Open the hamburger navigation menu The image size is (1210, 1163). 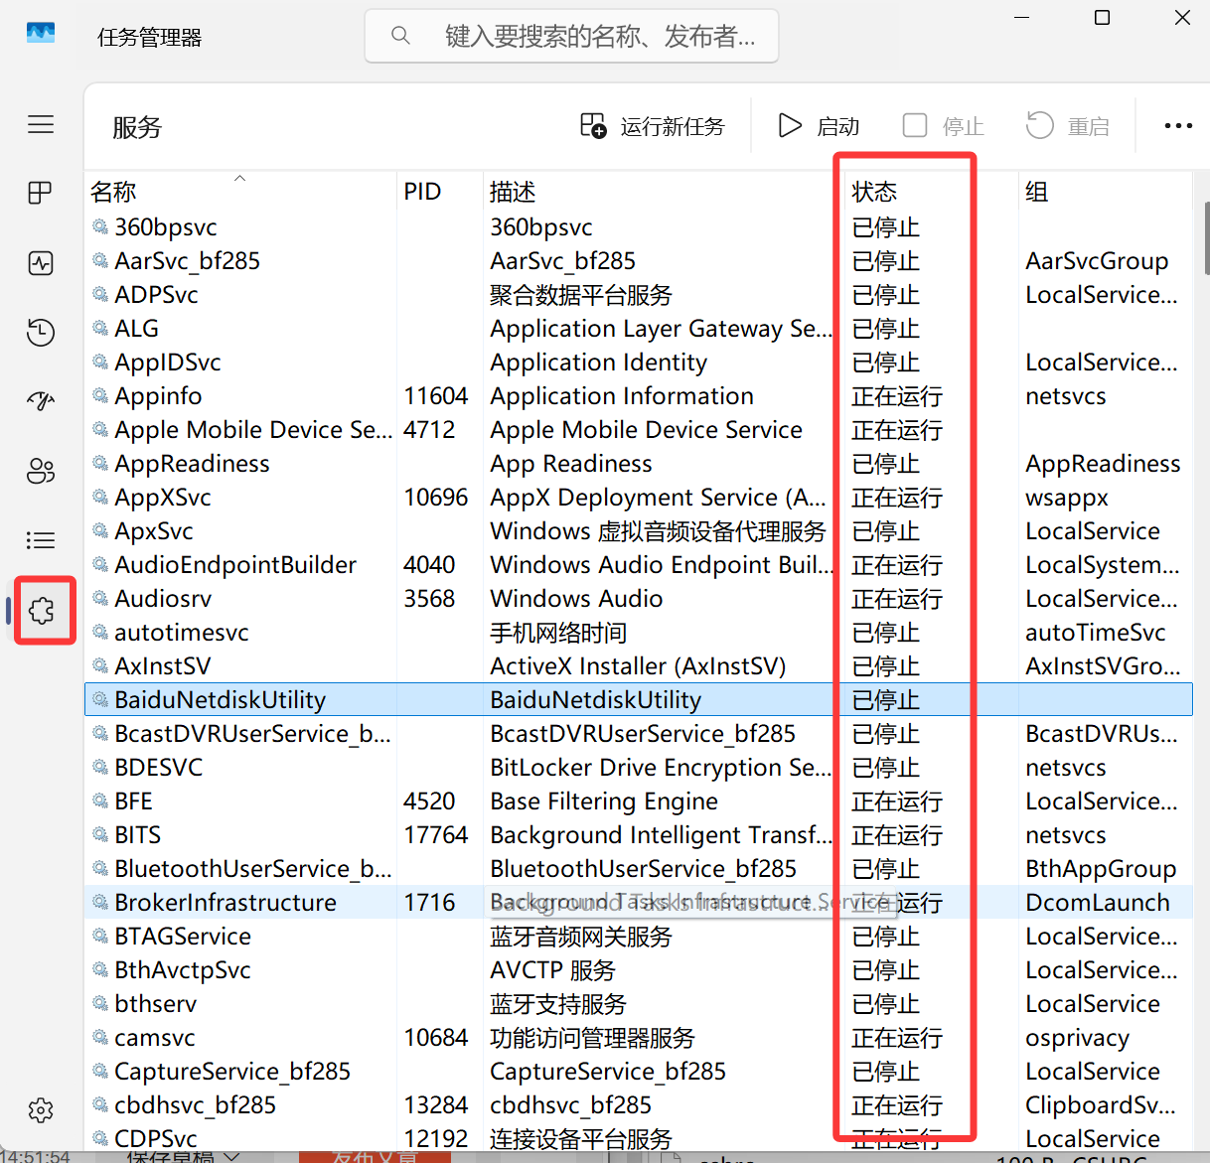[x=41, y=124]
